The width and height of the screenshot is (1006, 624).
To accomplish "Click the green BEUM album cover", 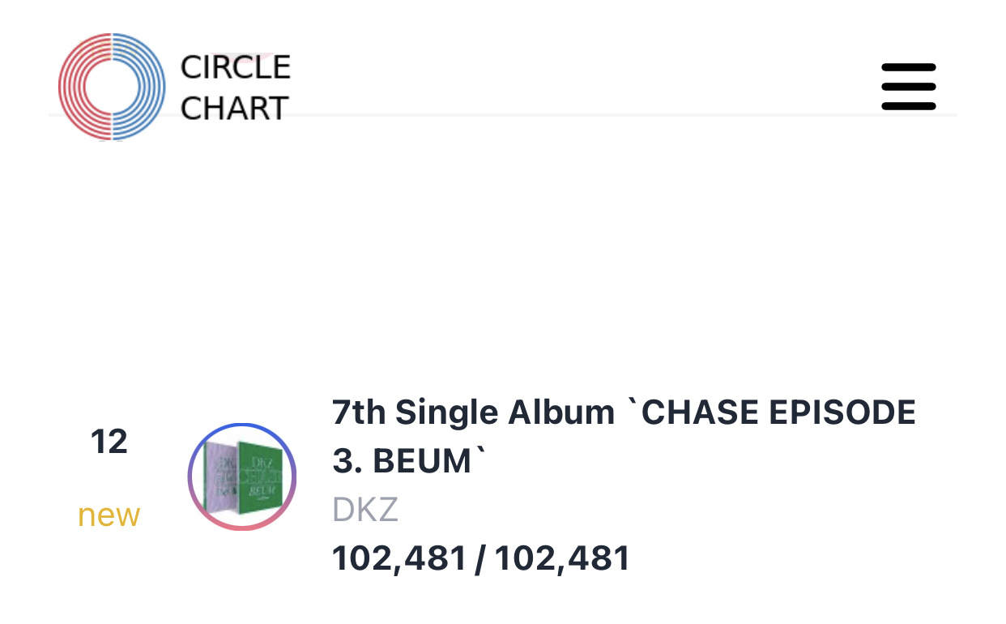I will point(260,478).
